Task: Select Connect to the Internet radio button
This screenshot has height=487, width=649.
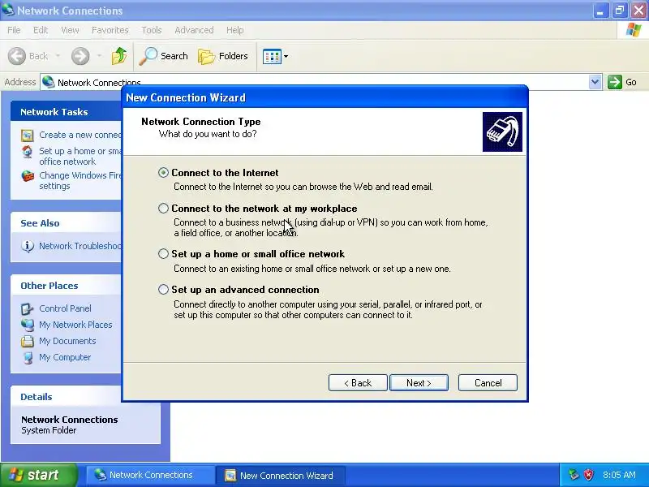Action: click(163, 173)
